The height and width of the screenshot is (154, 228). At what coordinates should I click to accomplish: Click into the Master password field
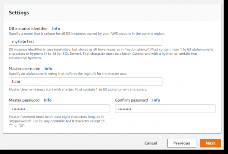pyautogui.click(x=59, y=109)
